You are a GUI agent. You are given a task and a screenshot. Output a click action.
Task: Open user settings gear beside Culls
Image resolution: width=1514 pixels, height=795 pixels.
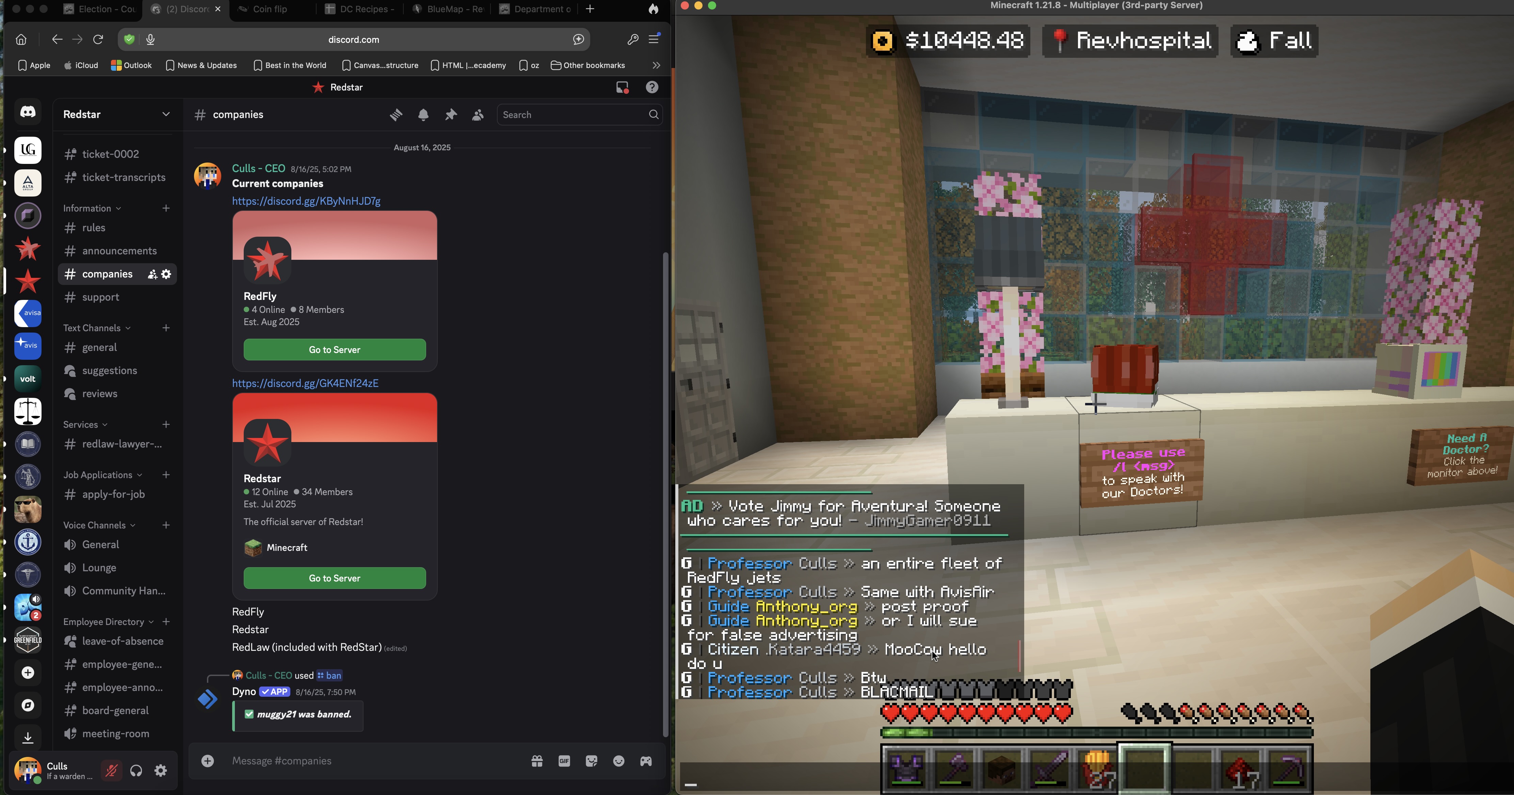160,770
